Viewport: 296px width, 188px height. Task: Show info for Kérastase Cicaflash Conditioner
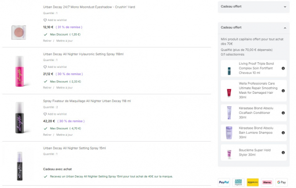[283, 112]
